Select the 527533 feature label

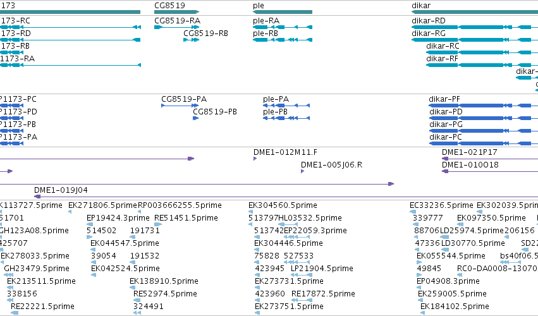(x=298, y=256)
